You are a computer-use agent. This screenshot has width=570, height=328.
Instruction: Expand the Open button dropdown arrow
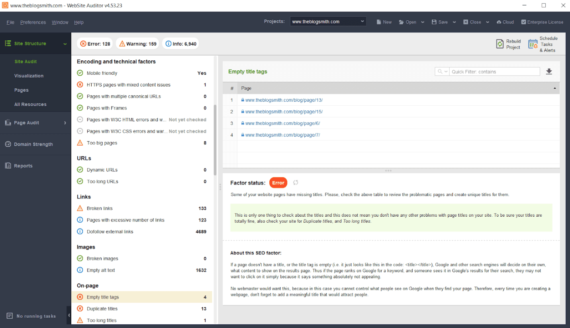(x=423, y=22)
